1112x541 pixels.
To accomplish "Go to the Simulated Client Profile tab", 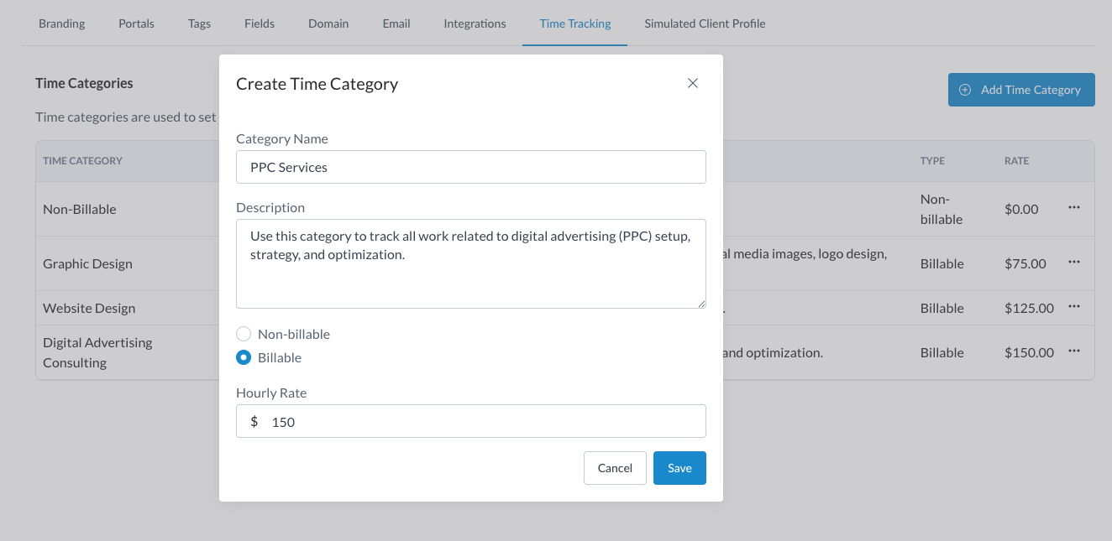I will (x=705, y=23).
